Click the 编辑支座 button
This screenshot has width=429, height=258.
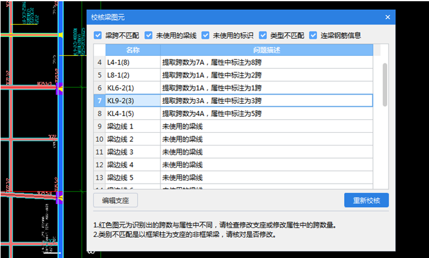[116, 200]
